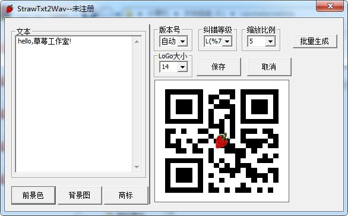Image resolution: width=348 pixels, height=216 pixels.
Task: Click the 取消 button
Action: click(269, 67)
